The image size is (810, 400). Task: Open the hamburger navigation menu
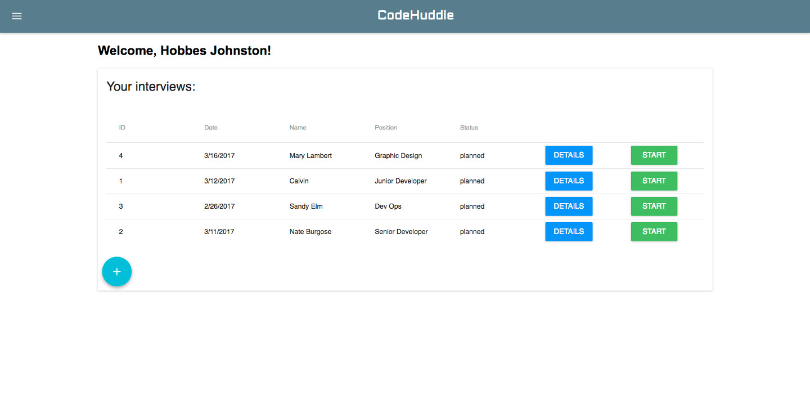coord(17,16)
